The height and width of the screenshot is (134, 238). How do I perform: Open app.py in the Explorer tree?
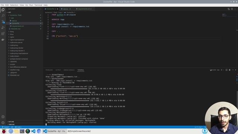pyautogui.click(x=24, y=21)
